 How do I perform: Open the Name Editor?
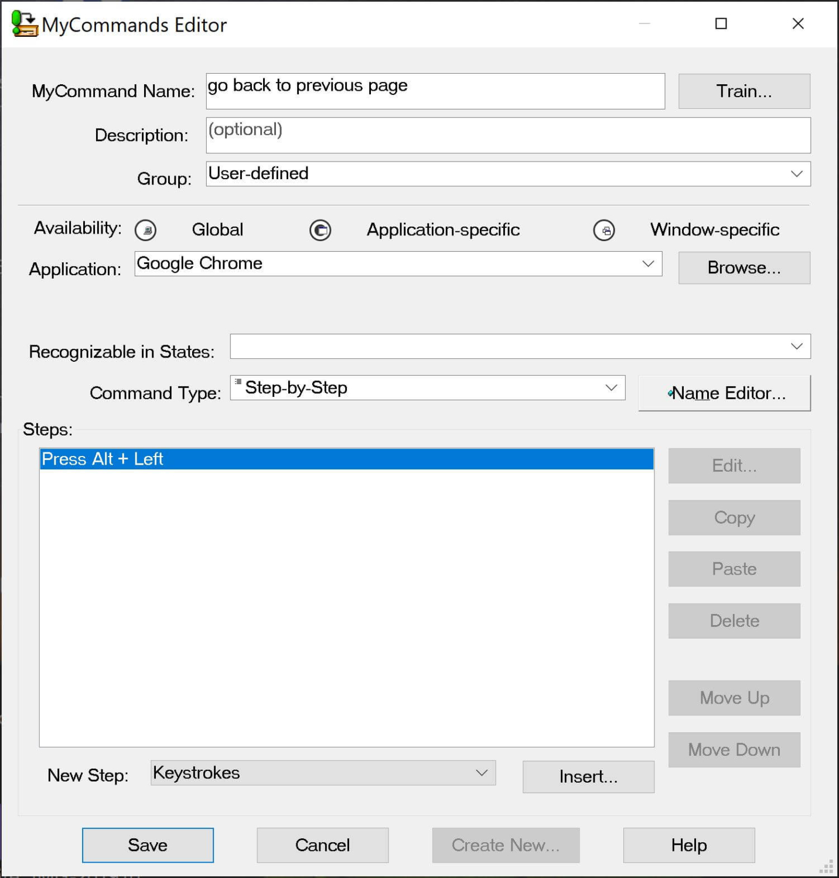[x=724, y=393]
